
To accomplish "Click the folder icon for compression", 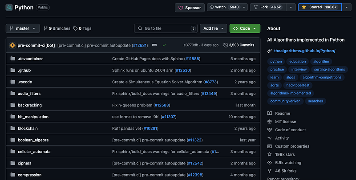I will [13, 175].
